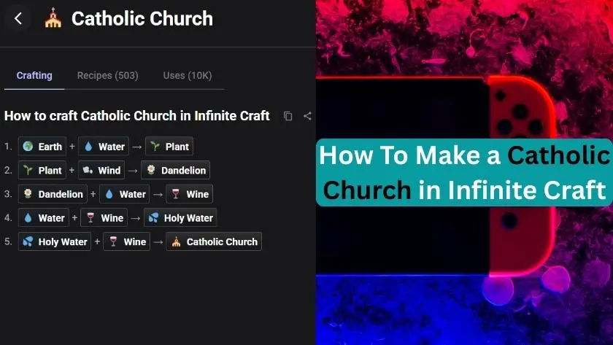Open the Wine result in step 3
Viewport: 613px width, 345px height.
tap(190, 194)
